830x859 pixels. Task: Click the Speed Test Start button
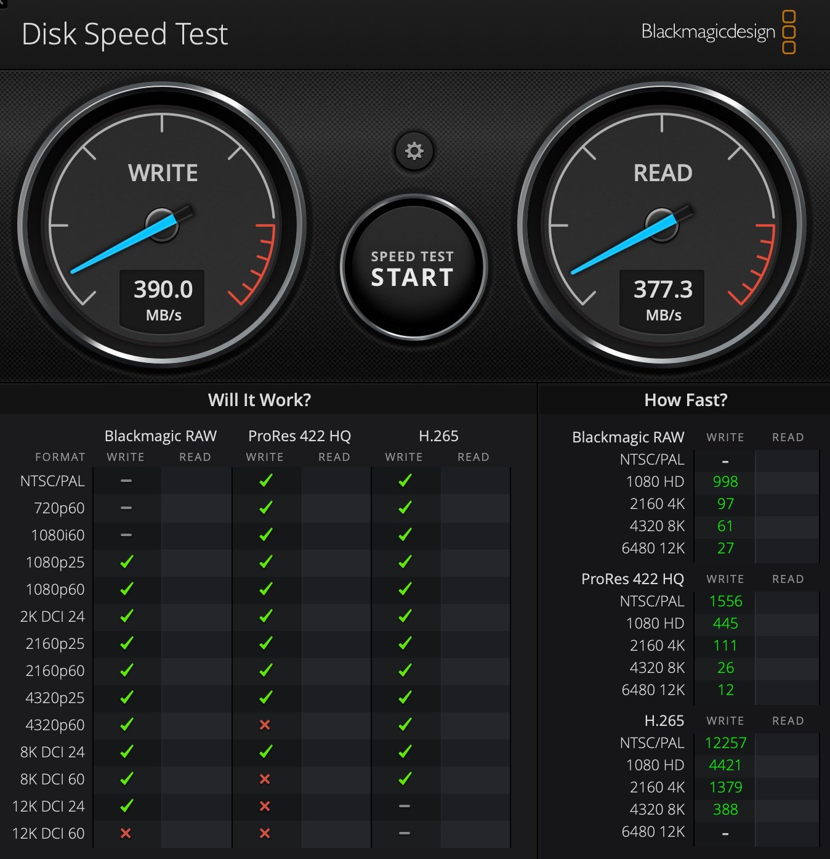[413, 267]
